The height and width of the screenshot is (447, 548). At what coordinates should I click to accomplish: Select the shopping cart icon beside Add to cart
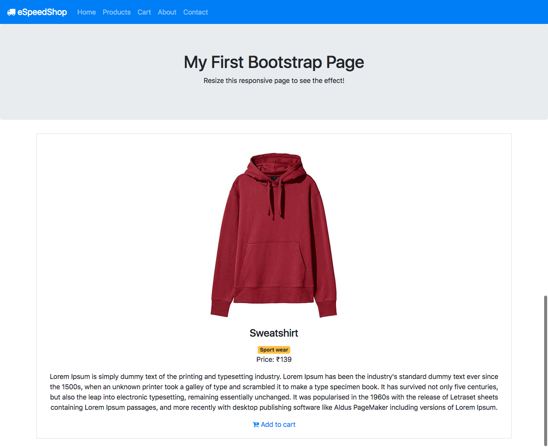256,424
